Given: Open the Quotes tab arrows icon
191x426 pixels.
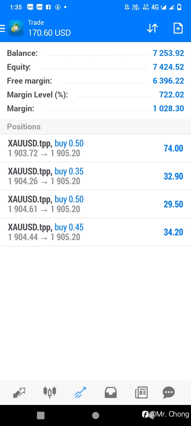Looking at the screenshot, I should (19, 392).
